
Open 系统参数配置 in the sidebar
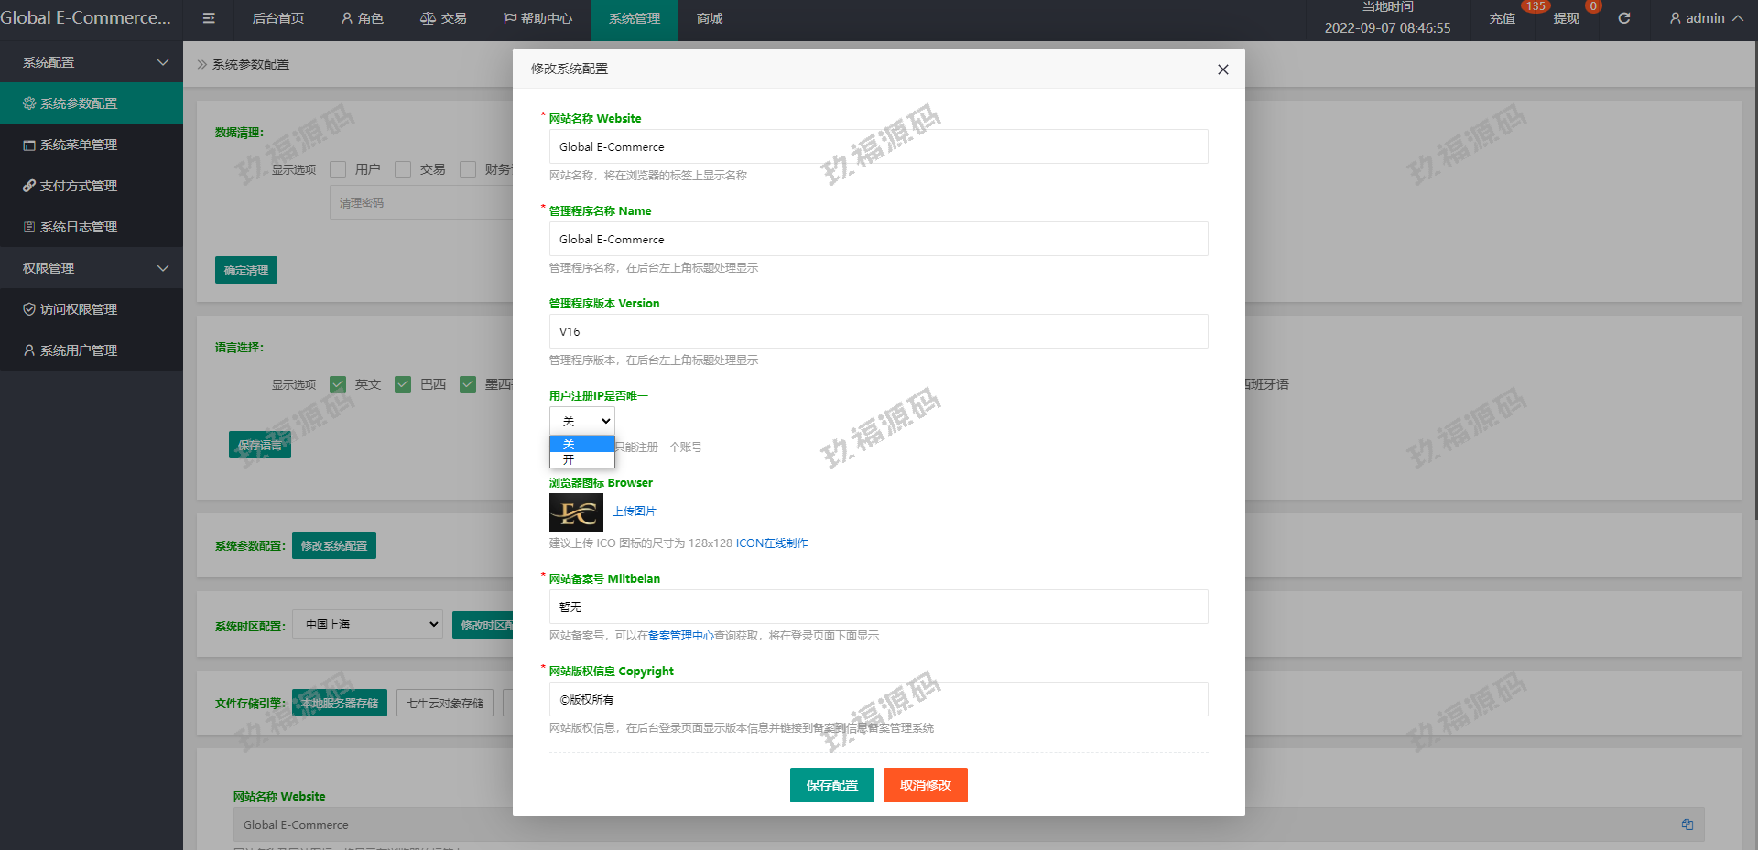coord(79,103)
